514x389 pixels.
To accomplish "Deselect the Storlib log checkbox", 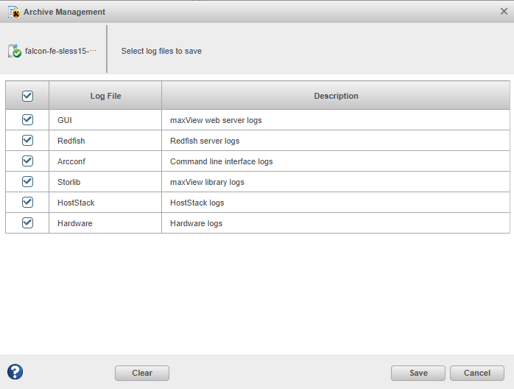I will pyautogui.click(x=27, y=181).
